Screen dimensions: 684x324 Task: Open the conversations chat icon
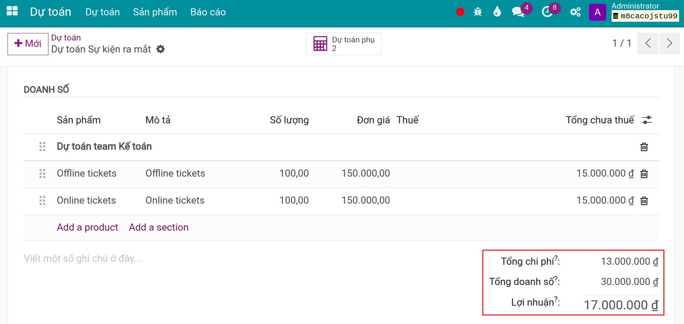point(518,12)
